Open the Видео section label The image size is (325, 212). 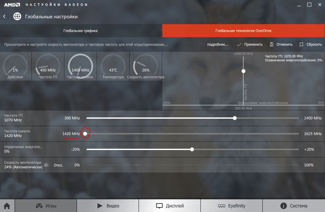pos(113,206)
